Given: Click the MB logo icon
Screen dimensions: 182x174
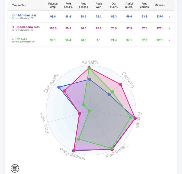Looking at the screenshot, I should tap(15, 168).
